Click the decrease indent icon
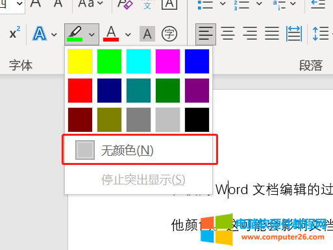Image resolution: width=333 pixels, height=250 pixels. point(318,4)
